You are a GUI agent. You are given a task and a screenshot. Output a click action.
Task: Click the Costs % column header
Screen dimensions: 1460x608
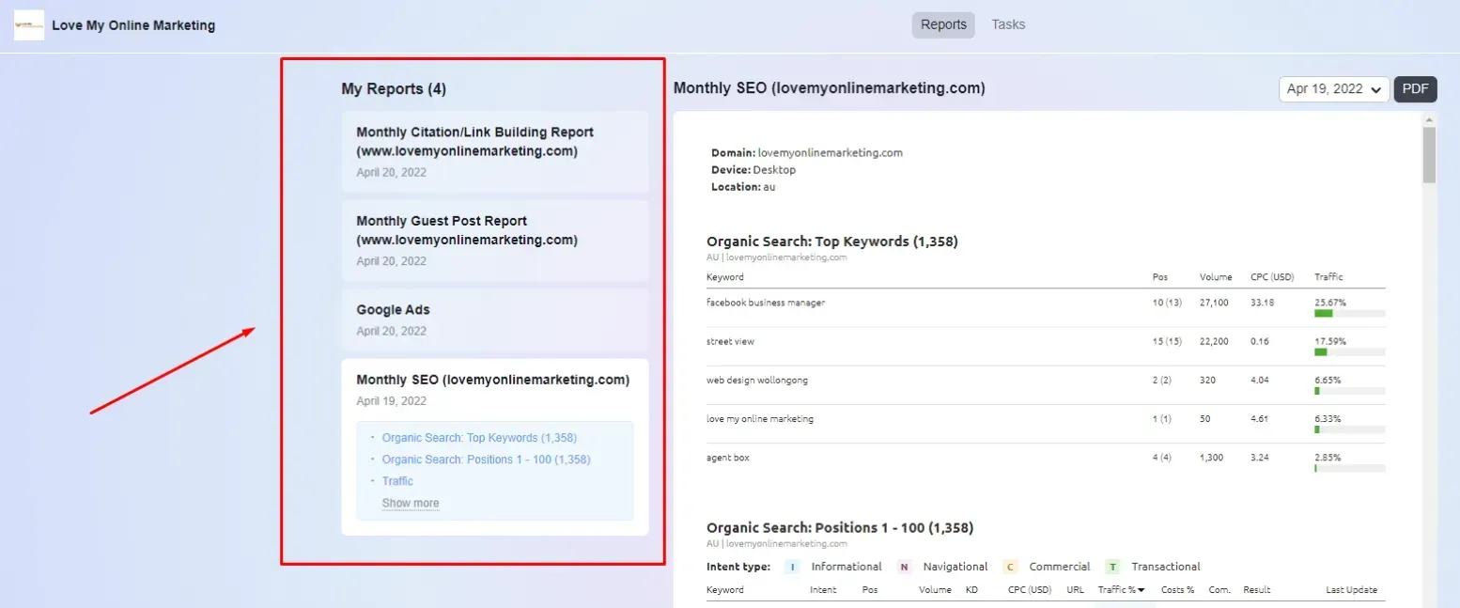click(1178, 590)
